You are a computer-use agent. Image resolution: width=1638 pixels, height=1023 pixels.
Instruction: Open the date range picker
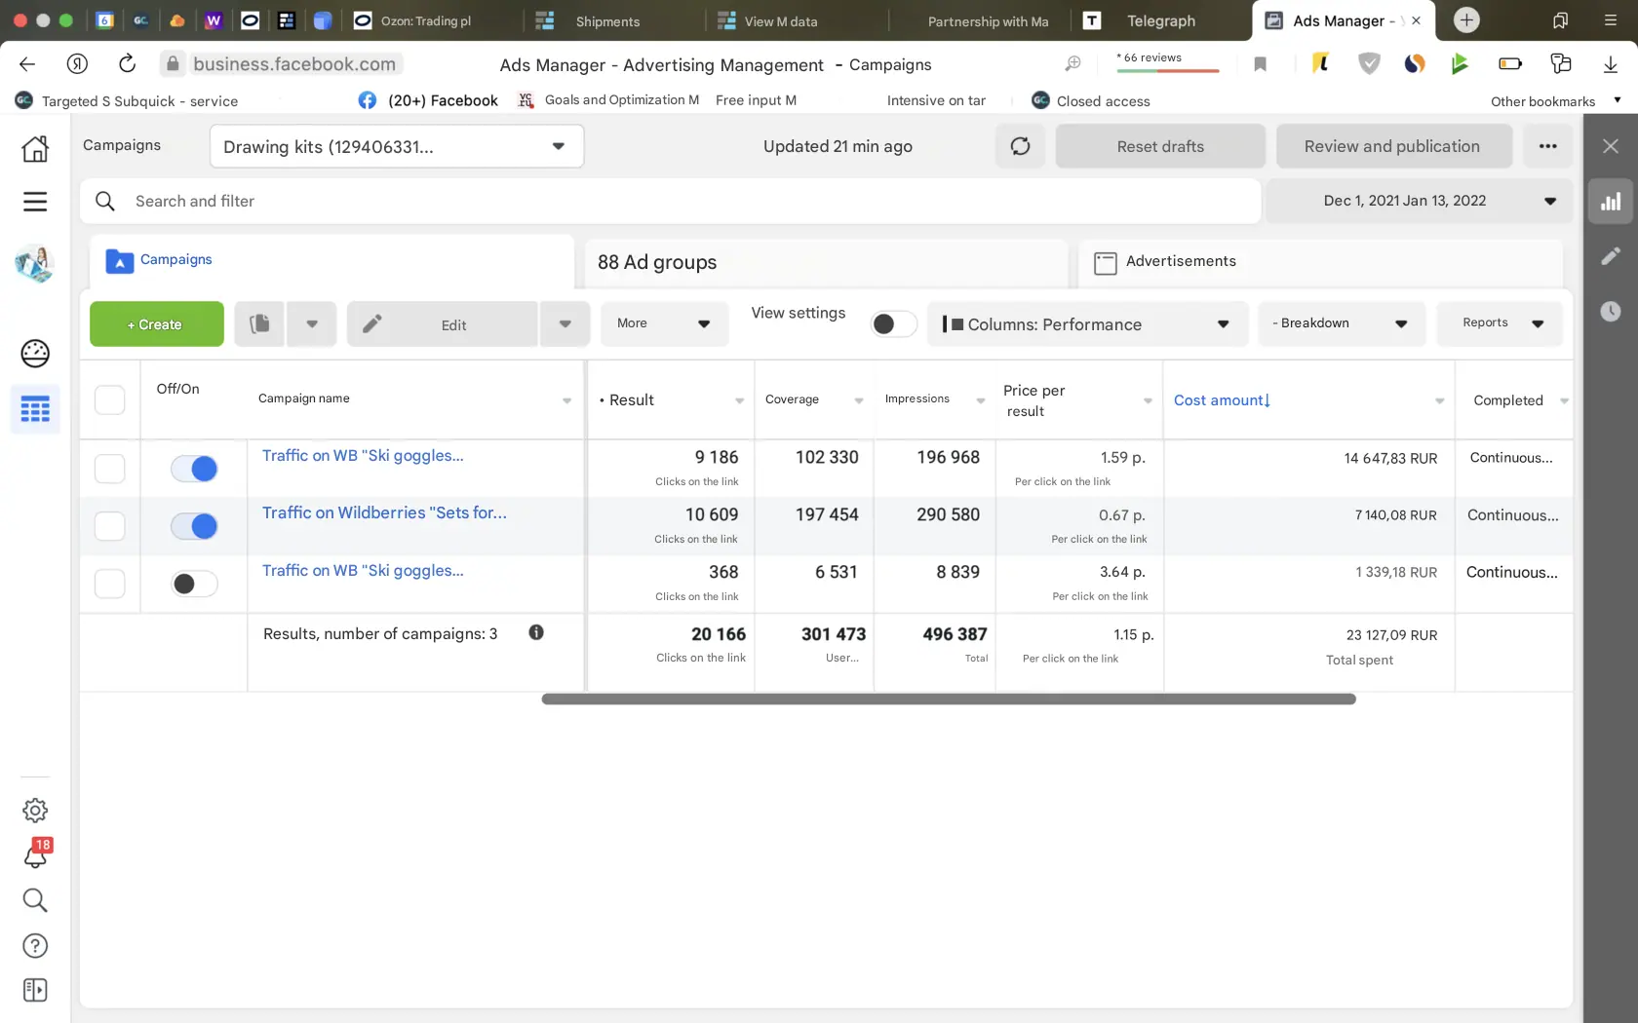(1419, 201)
